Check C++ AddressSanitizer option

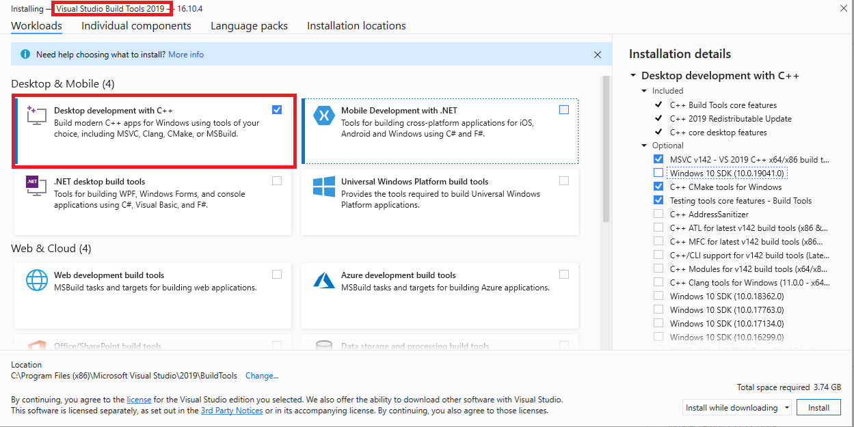(658, 214)
